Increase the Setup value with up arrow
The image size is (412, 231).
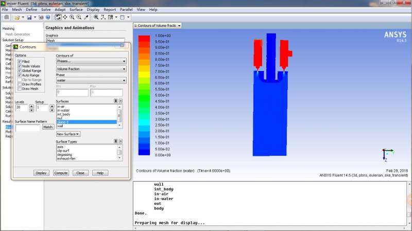coord(52,106)
